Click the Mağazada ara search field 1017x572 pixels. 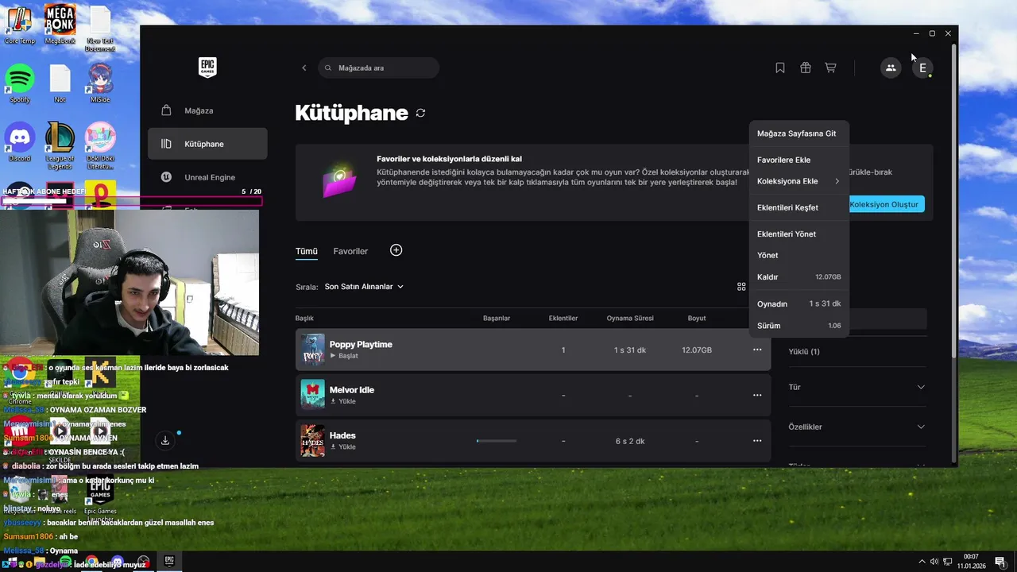(379, 68)
